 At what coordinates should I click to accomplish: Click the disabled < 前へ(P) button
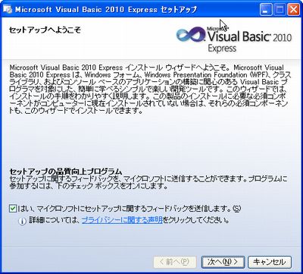(x=175, y=262)
